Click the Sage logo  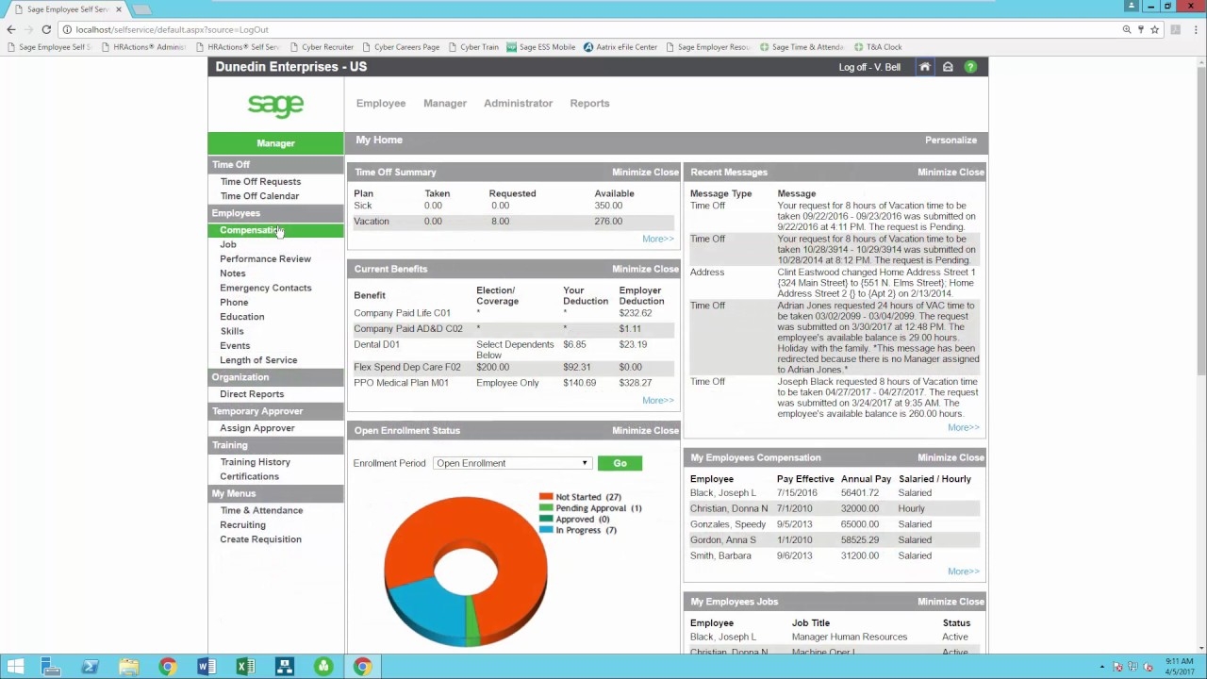tap(275, 105)
